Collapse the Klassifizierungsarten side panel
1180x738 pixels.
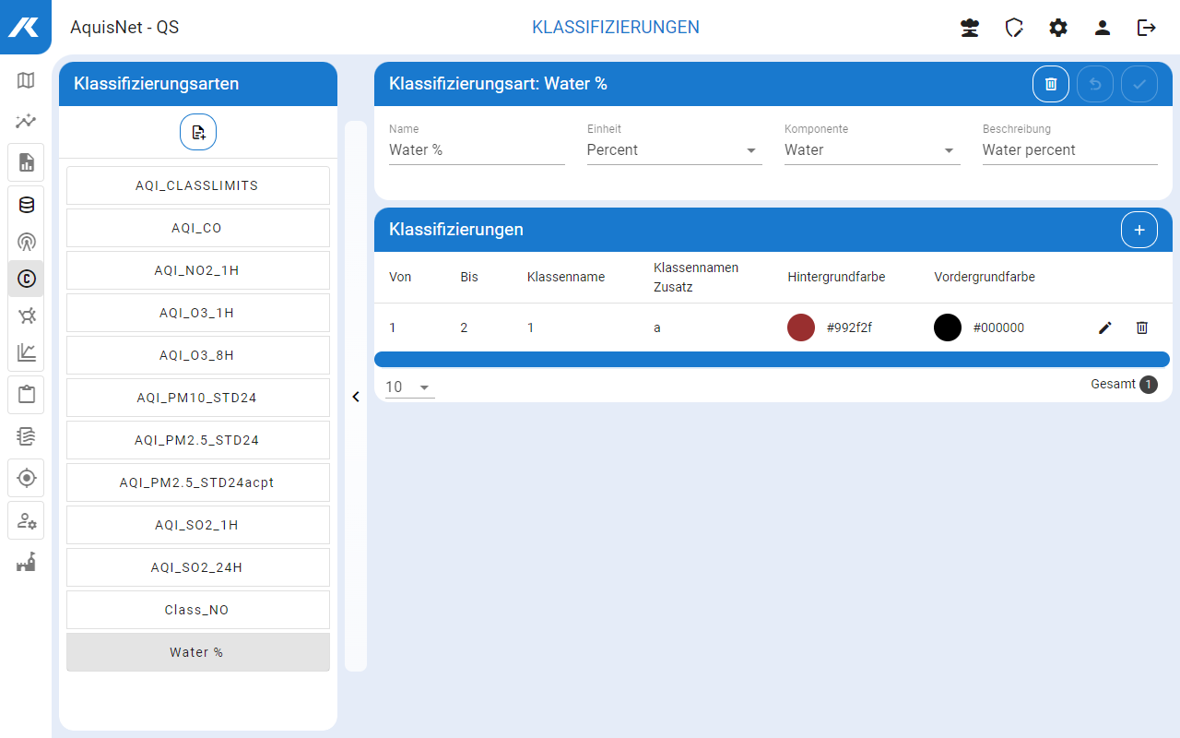(x=356, y=397)
